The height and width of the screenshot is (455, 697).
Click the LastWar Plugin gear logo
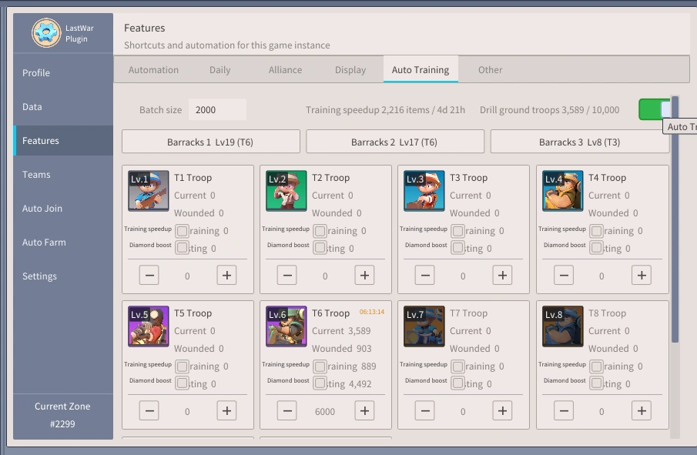pyautogui.click(x=46, y=33)
